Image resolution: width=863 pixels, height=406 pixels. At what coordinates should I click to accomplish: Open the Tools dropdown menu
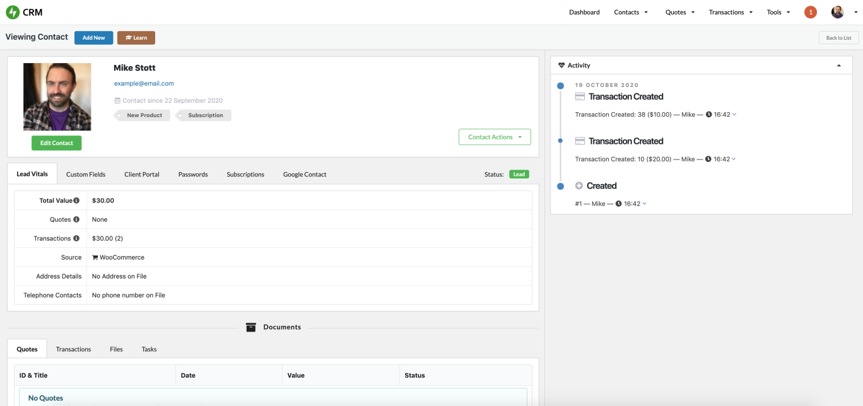pyautogui.click(x=778, y=12)
